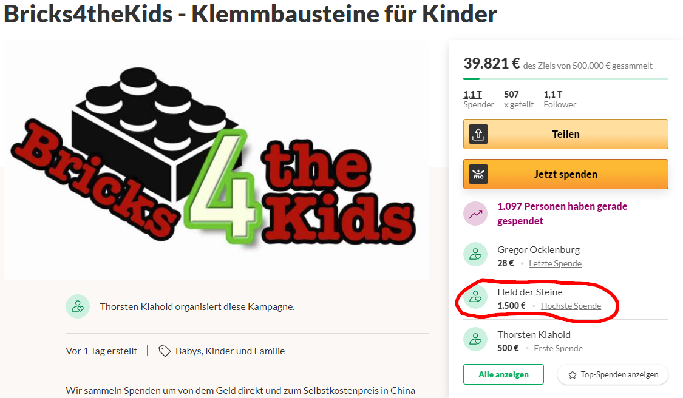Click the Bricks 4 the Kids campaign image
The width and height of the screenshot is (683, 398).
[216, 160]
